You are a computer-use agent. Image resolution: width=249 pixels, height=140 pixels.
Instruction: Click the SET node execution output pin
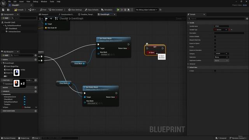tap(163, 48)
